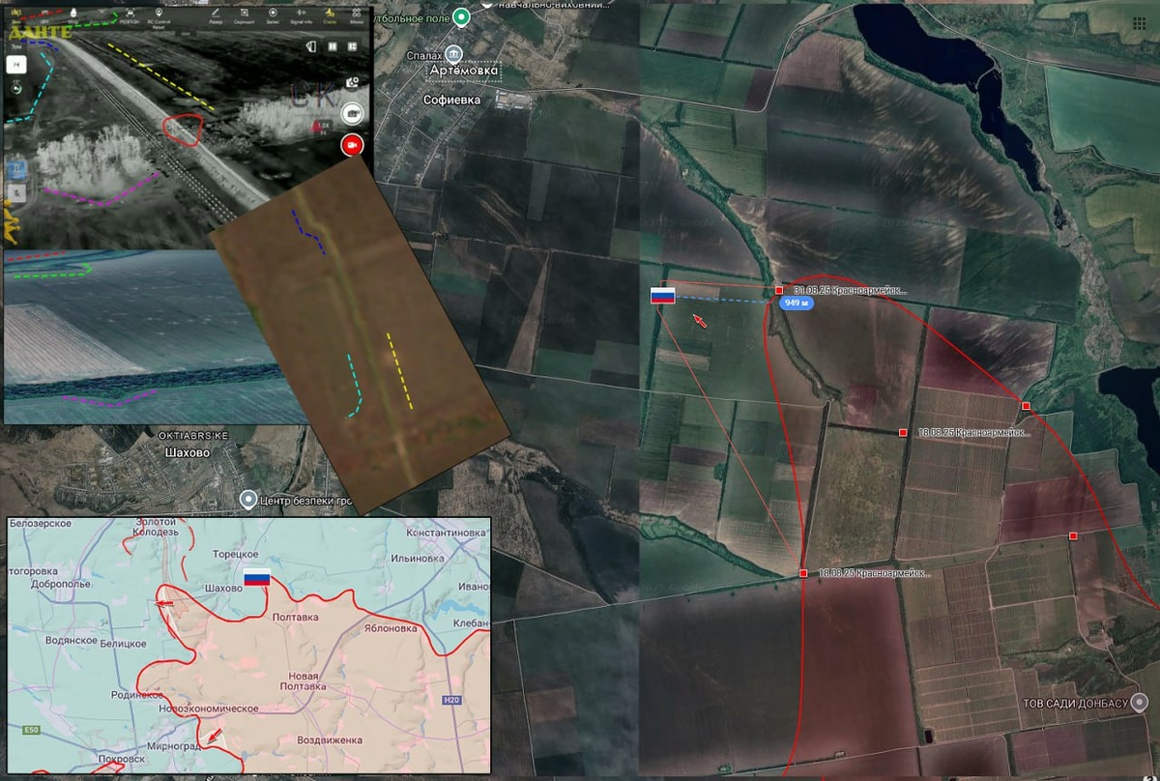Viewport: 1160px width, 781px height.
Task: Tap the white photo shutter button
Action: (352, 113)
